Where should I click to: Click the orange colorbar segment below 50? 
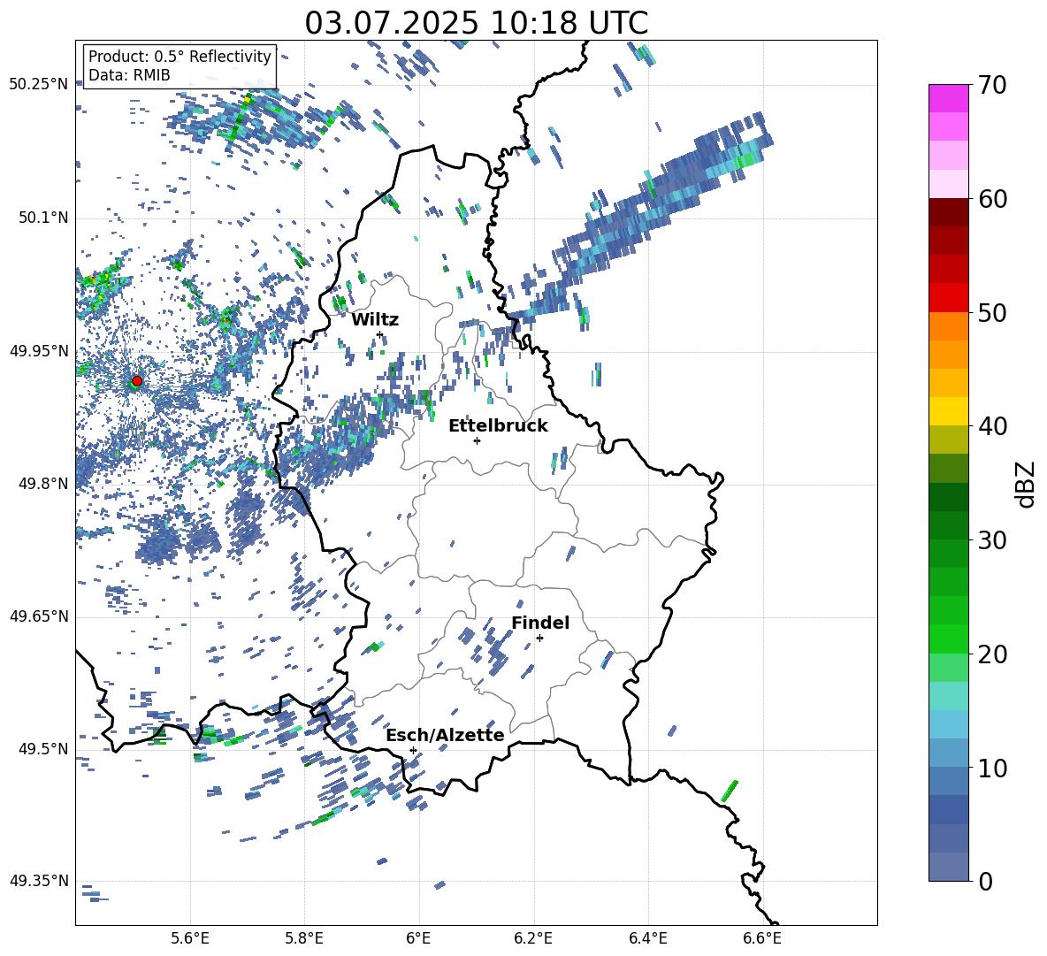click(948, 326)
